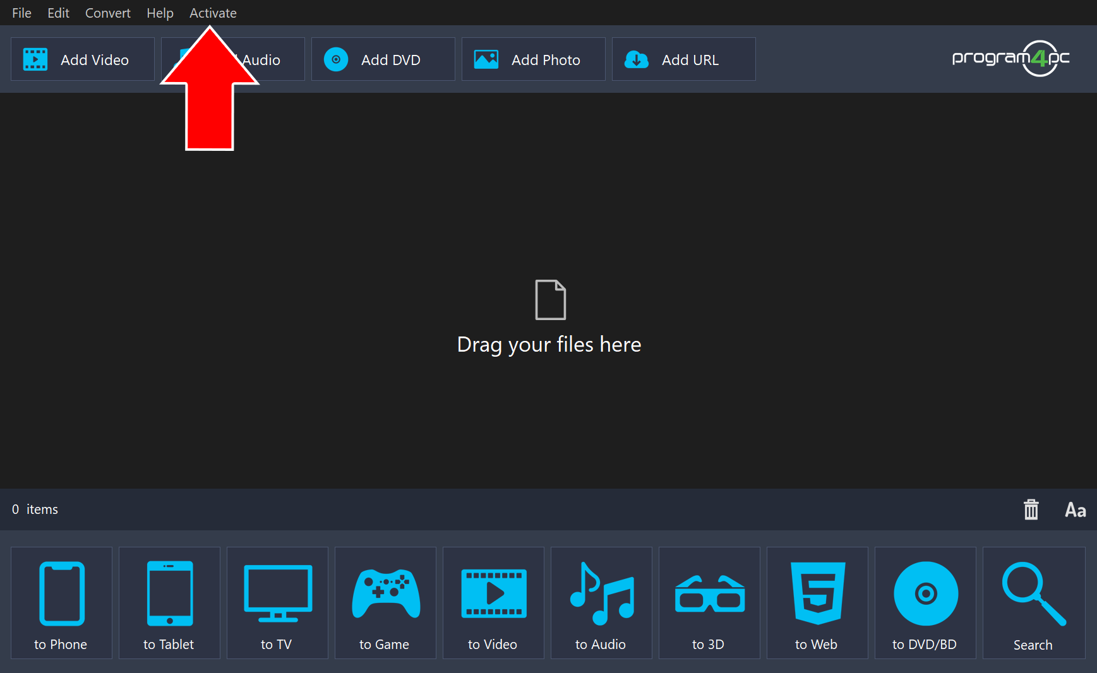Screen dimensions: 1097x673
Task: Click the Add DVD button
Action: pos(383,59)
